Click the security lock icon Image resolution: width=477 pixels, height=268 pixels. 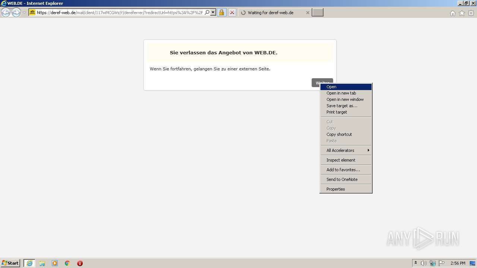222,12
